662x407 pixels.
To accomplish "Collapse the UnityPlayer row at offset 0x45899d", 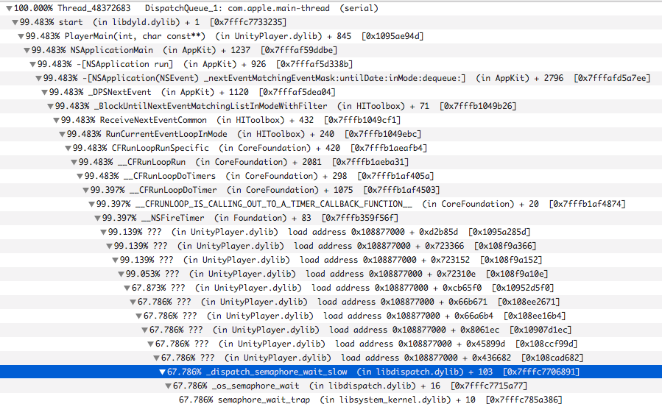I will point(151,344).
